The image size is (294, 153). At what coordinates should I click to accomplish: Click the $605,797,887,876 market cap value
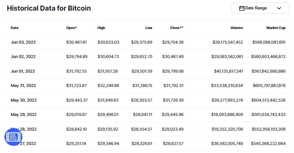tap(269, 86)
